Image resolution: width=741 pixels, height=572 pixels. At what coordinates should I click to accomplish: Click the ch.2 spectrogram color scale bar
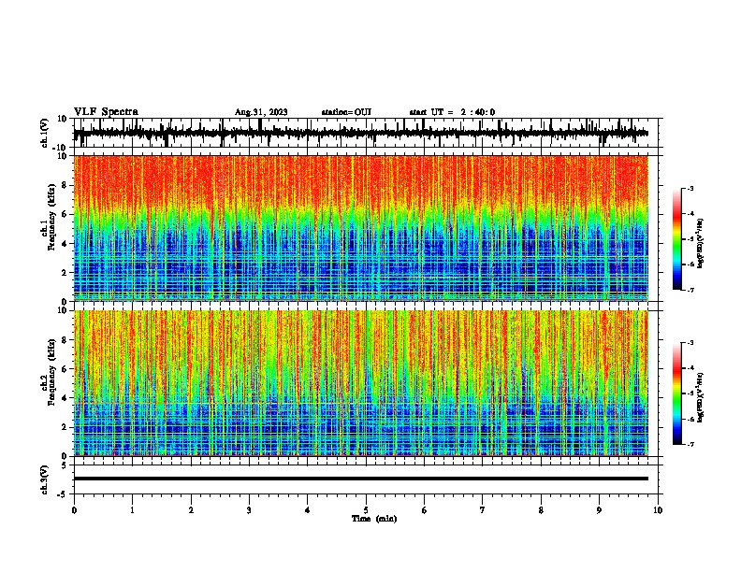pos(677,393)
